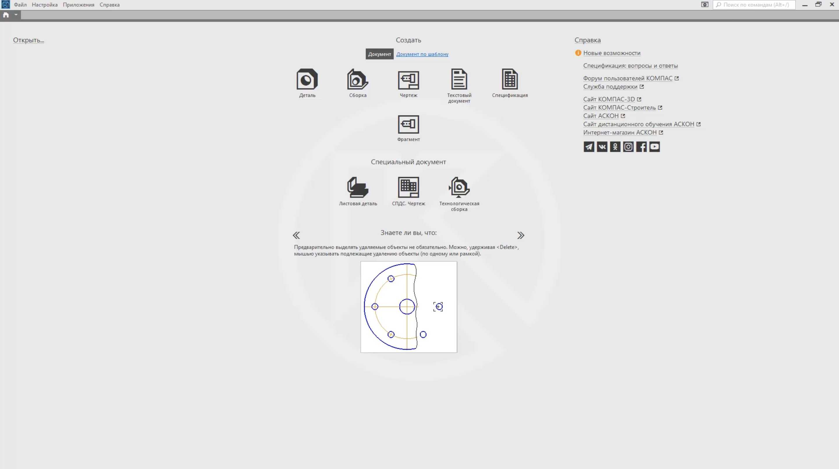The image size is (839, 469).
Task: Open the Facebook social icon
Action: tap(641, 147)
